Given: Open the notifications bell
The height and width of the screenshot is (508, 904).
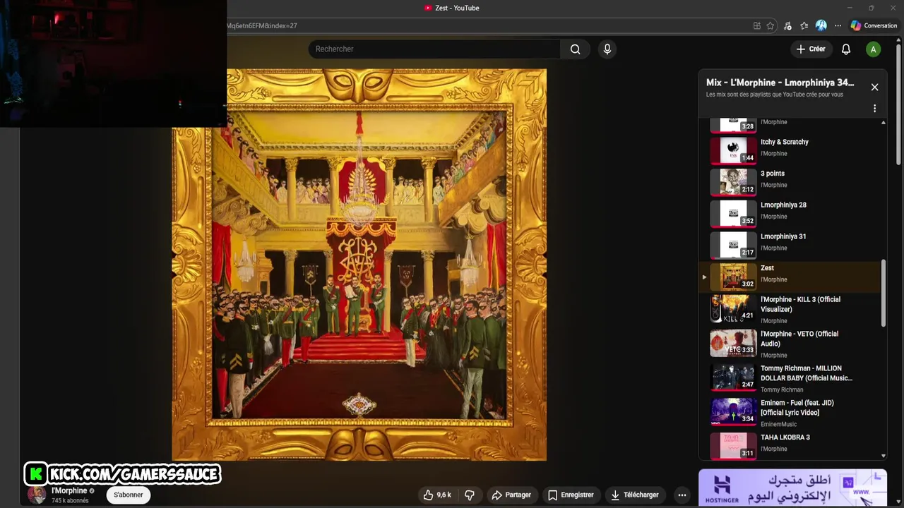Looking at the screenshot, I should [846, 49].
